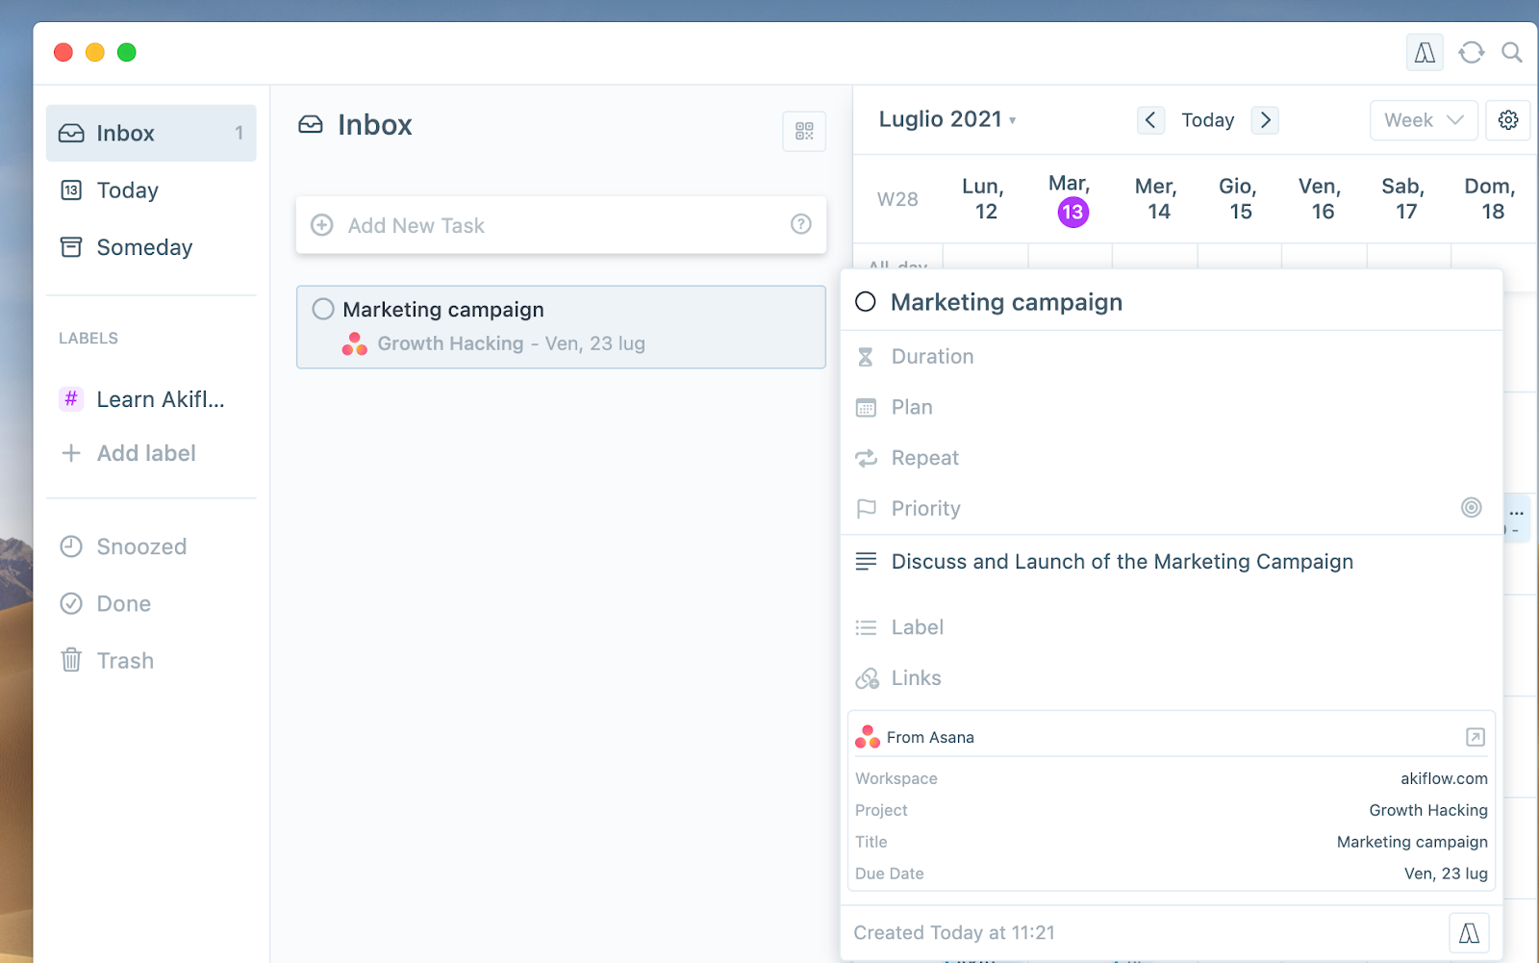Click the plus icon in Add New Task

[x=322, y=225]
